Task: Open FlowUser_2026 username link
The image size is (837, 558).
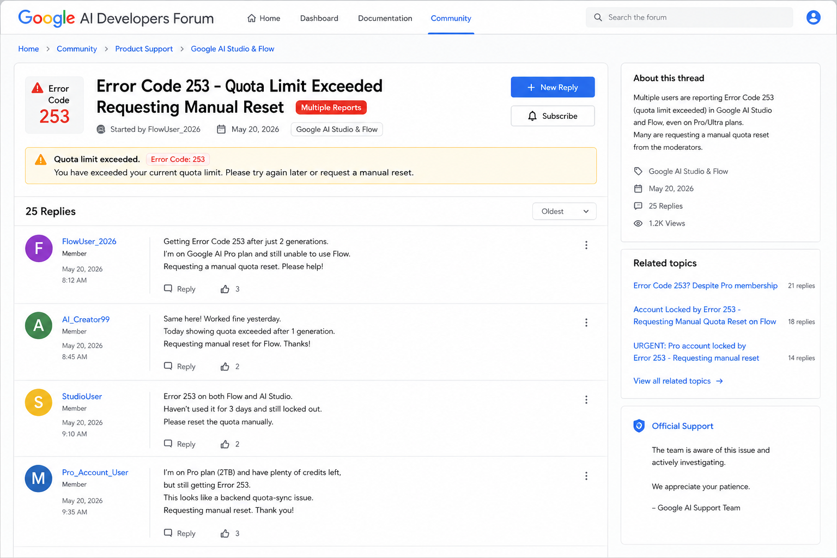Action: pyautogui.click(x=89, y=241)
